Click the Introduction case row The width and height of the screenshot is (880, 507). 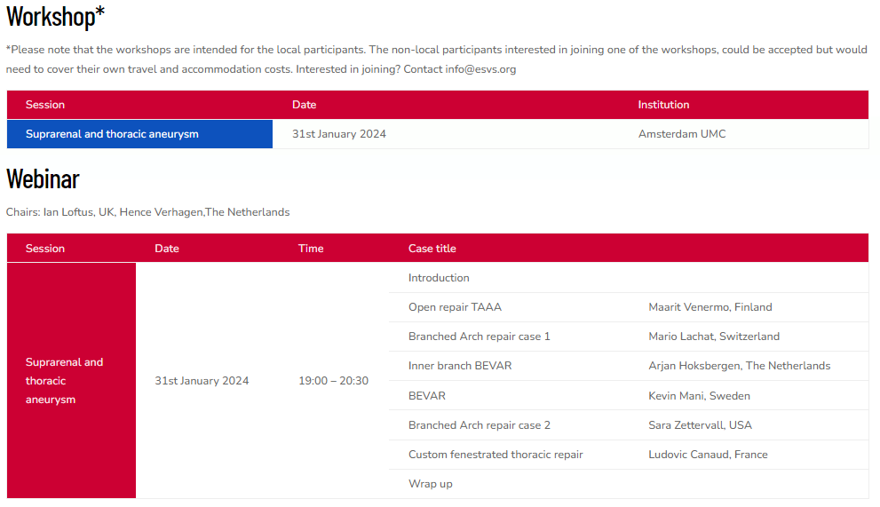point(439,278)
